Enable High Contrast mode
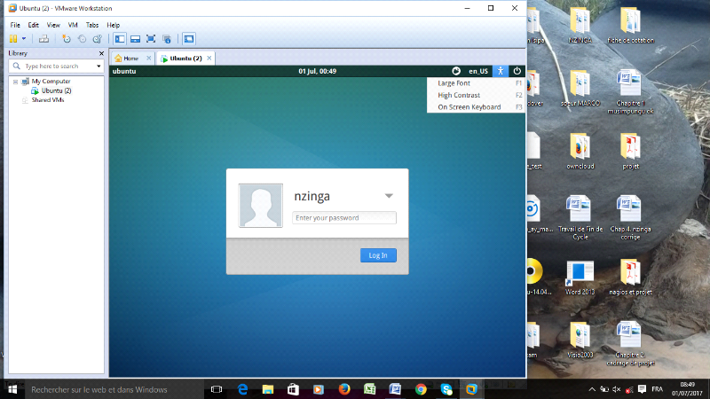This screenshot has height=399, width=710. pyautogui.click(x=459, y=95)
